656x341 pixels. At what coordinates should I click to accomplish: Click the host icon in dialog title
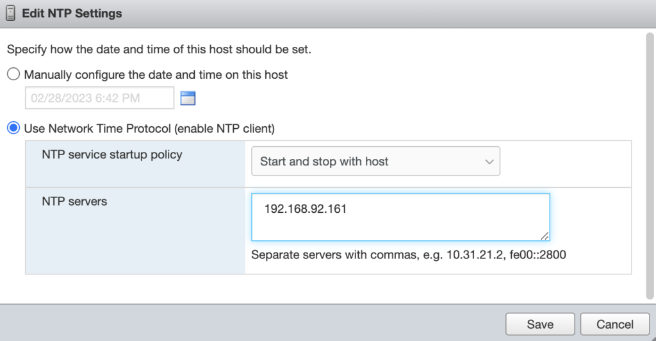(10, 13)
